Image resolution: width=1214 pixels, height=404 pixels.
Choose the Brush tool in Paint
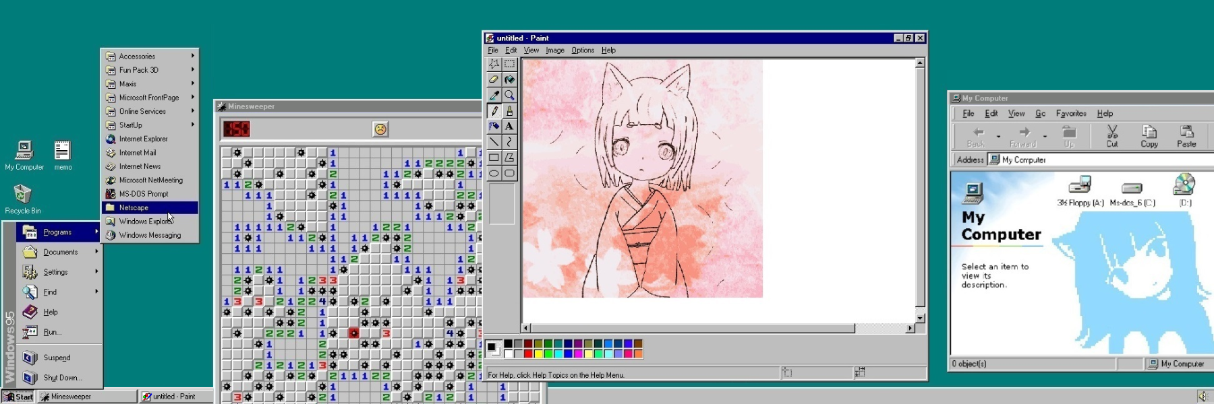coord(509,110)
